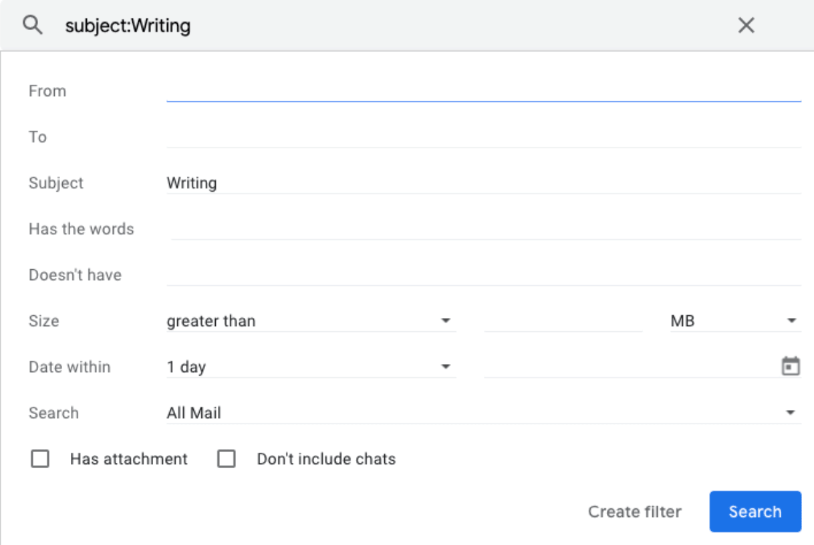Click the magnifying glass search icon
814x545 pixels.
click(32, 25)
